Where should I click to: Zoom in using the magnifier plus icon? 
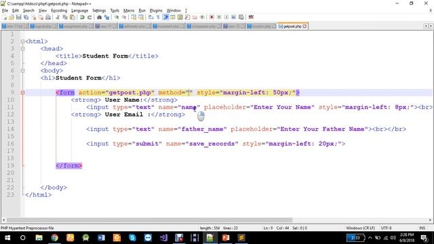coord(117,17)
